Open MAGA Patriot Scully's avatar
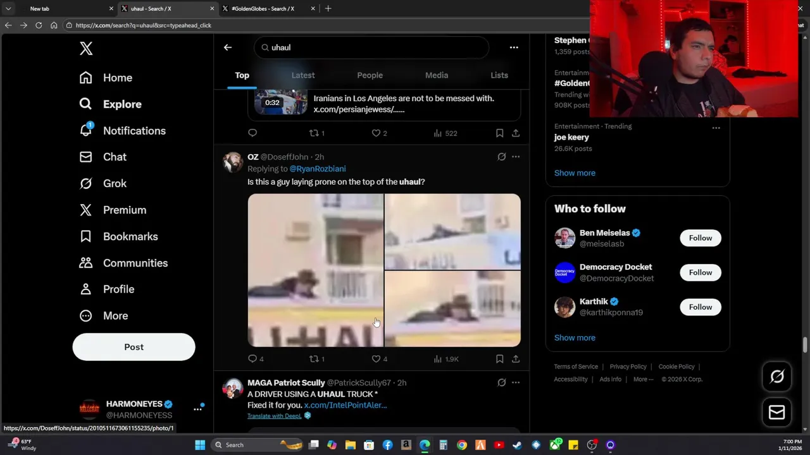This screenshot has width=810, height=455. pos(233,388)
